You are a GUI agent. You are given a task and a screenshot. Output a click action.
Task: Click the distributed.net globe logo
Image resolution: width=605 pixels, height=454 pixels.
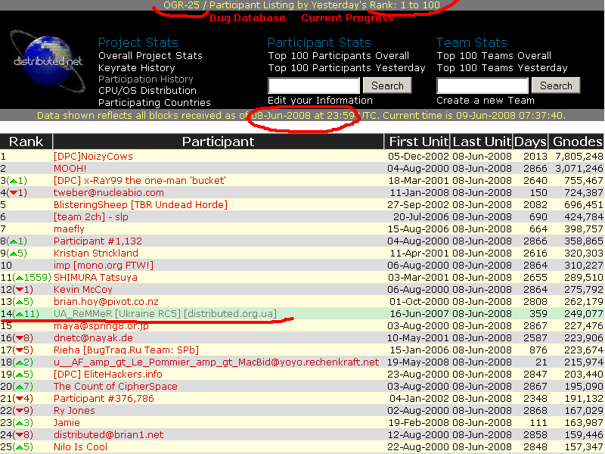[48, 61]
